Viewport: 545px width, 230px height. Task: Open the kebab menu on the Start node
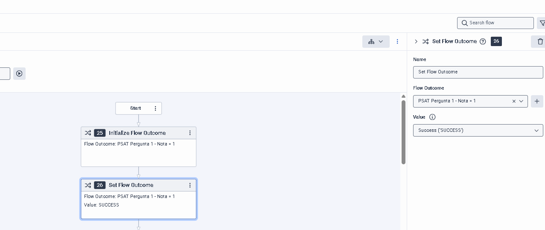click(155, 108)
